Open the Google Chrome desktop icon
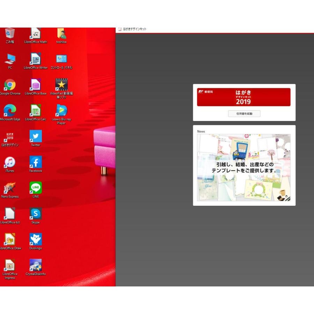 [x=10, y=85]
